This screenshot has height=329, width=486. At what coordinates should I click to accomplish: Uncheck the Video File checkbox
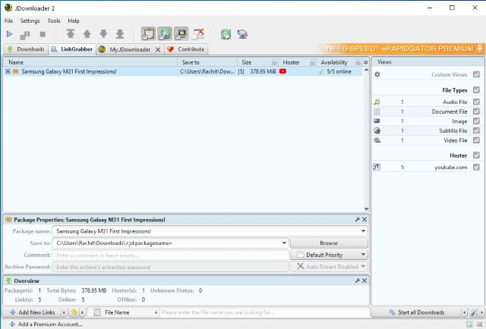click(x=476, y=140)
